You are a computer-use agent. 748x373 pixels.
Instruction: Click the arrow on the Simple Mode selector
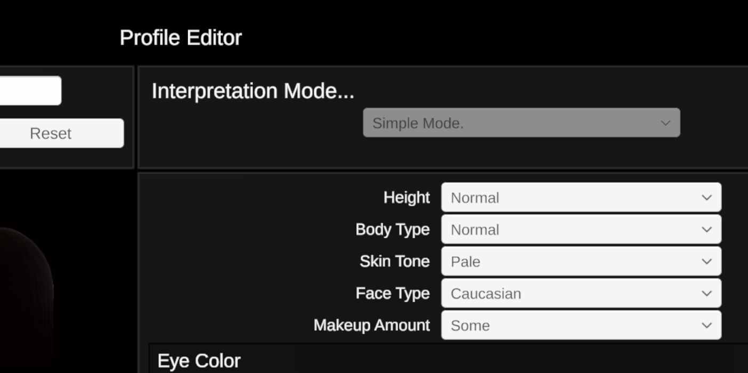click(665, 123)
